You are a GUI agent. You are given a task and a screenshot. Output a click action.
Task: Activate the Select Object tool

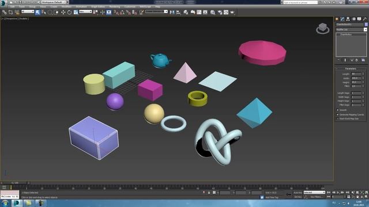[x=37, y=12]
